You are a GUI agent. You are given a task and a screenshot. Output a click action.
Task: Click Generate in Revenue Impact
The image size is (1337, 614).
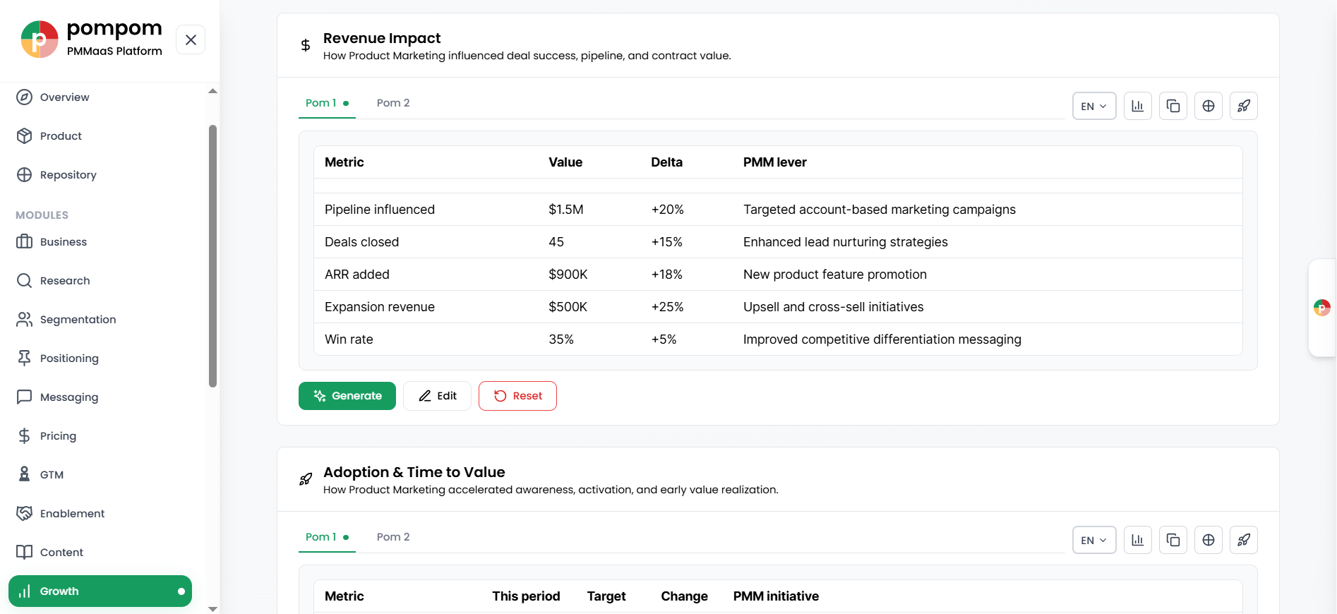347,396
